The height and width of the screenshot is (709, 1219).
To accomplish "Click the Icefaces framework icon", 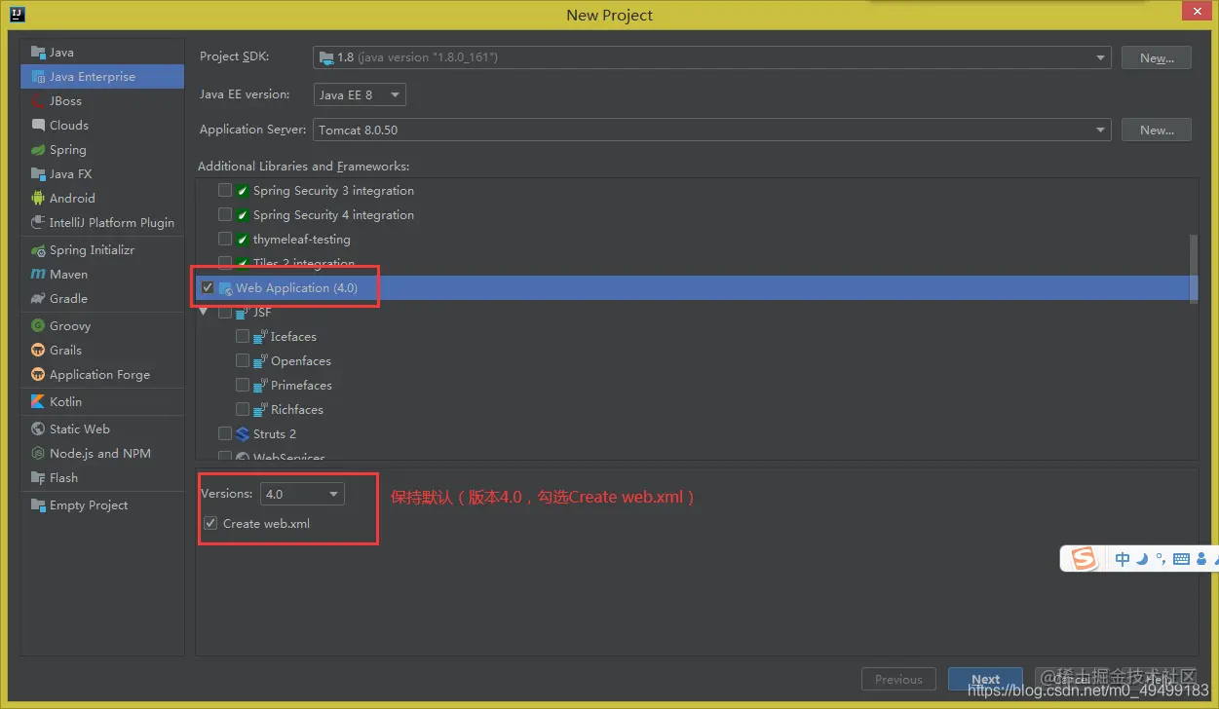I will pyautogui.click(x=260, y=337).
